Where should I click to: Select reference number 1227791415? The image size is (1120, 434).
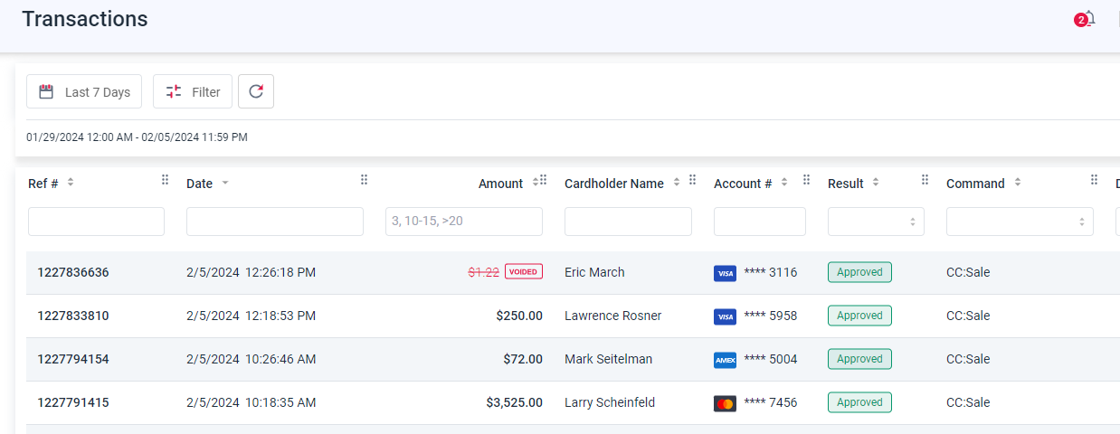click(73, 402)
